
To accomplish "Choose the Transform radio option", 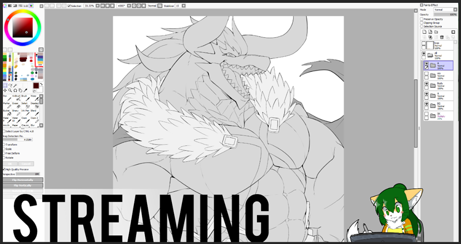I will coord(4,144).
